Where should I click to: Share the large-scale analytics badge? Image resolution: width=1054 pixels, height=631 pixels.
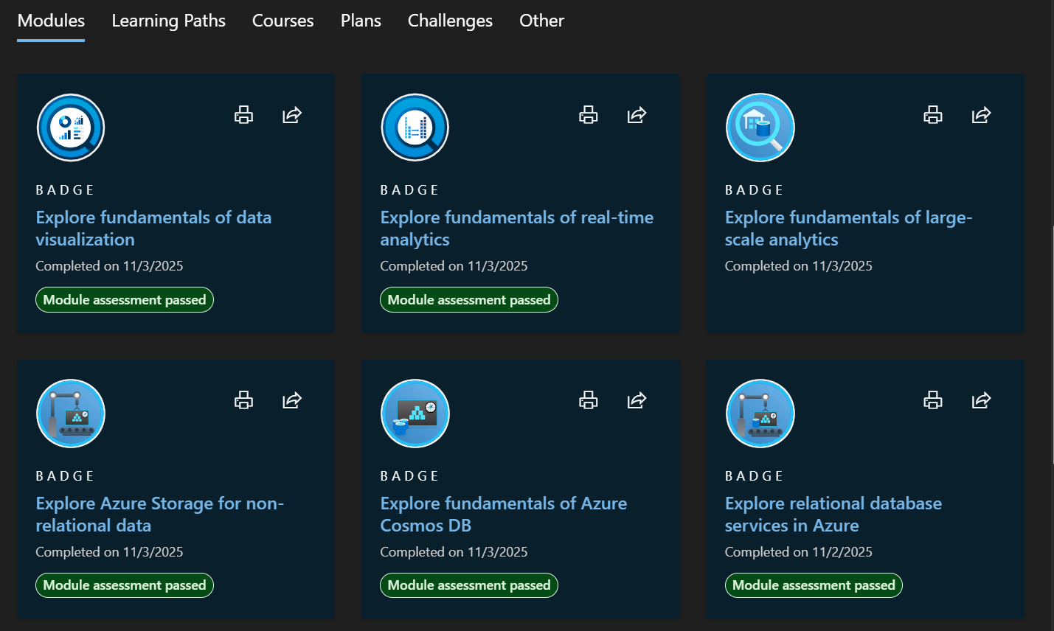pos(981,115)
